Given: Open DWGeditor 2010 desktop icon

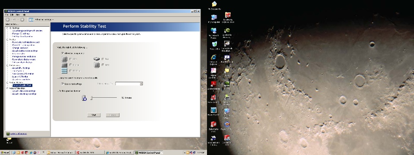Looking at the screenshot, I should (x=227, y=138).
